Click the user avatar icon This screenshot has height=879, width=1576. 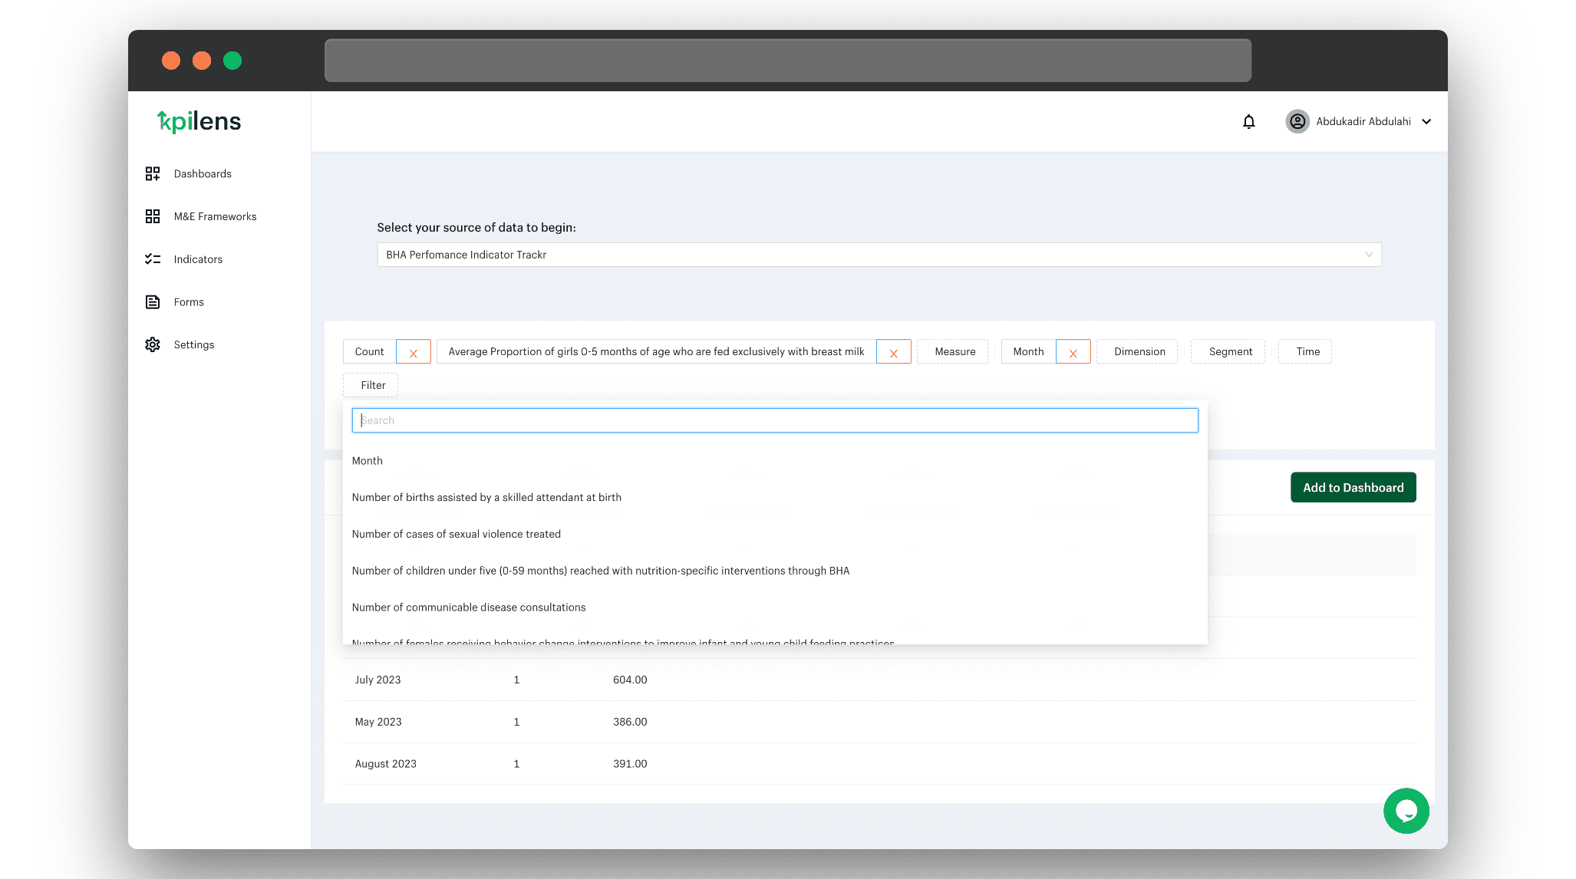point(1297,121)
